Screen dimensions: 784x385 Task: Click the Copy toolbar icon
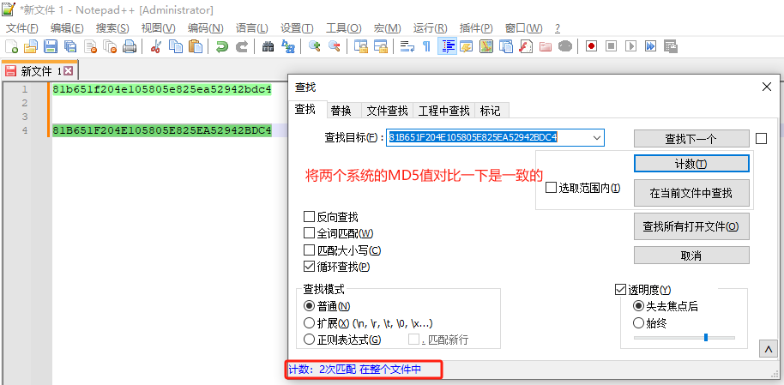point(176,46)
